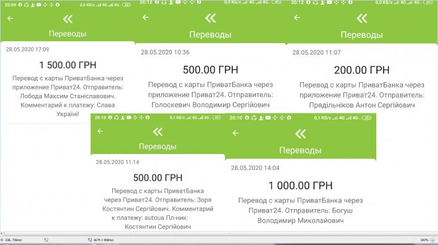
Task: Click the Переводы title above 1 000.00 ГРН
Action: 300,150
